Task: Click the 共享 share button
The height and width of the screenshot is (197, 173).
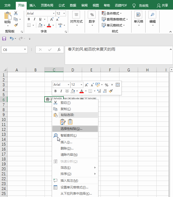Action: click(163, 5)
